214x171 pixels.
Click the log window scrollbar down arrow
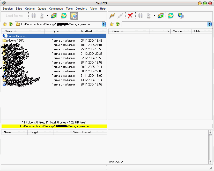tap(210, 162)
